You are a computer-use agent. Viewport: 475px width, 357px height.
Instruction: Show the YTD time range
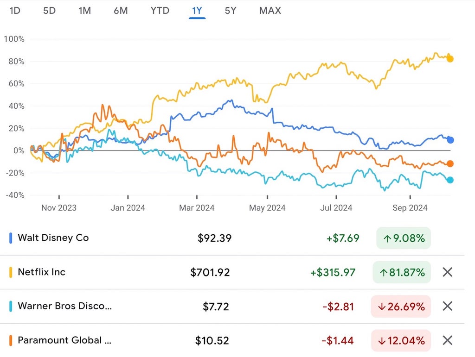click(x=160, y=11)
